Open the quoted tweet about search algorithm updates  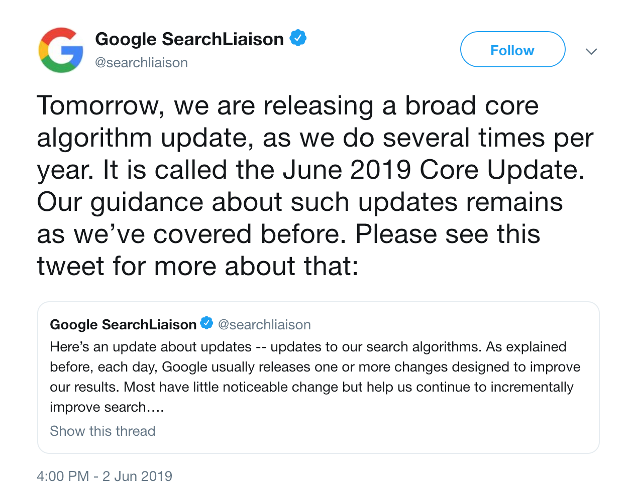coord(319,378)
